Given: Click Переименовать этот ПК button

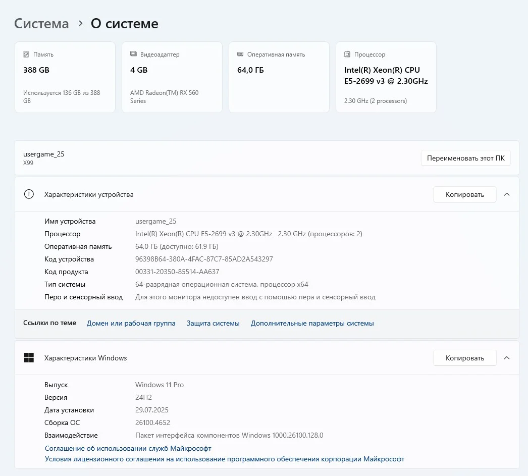Looking at the screenshot, I should (x=466, y=158).
